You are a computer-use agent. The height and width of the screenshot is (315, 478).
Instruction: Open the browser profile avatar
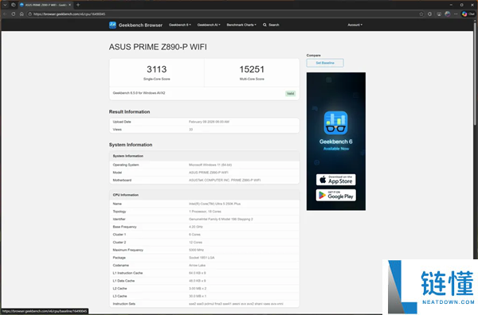tap(447, 14)
